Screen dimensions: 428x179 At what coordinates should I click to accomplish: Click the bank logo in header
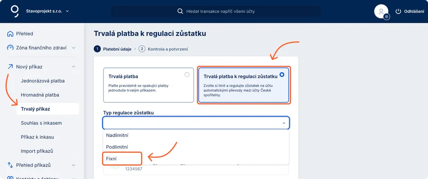[x=15, y=11]
